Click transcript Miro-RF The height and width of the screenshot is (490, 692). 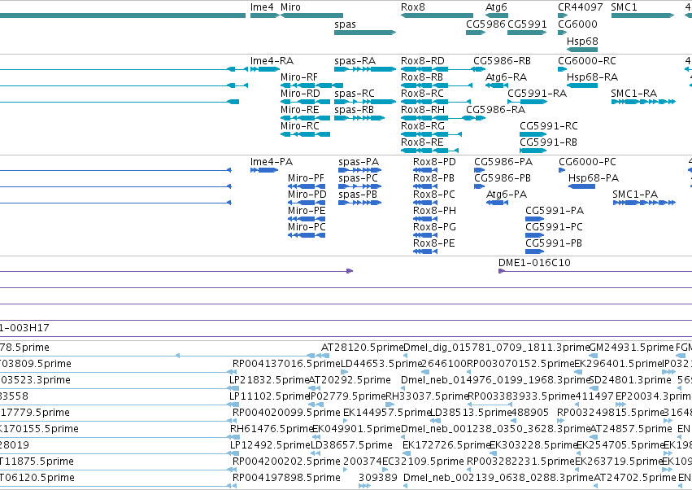pyautogui.click(x=299, y=77)
